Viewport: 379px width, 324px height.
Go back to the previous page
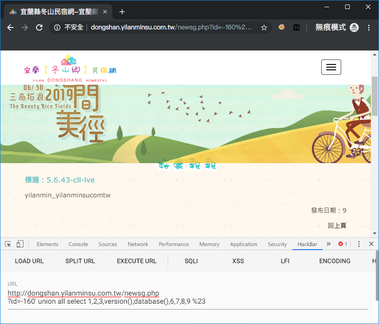tap(10, 27)
